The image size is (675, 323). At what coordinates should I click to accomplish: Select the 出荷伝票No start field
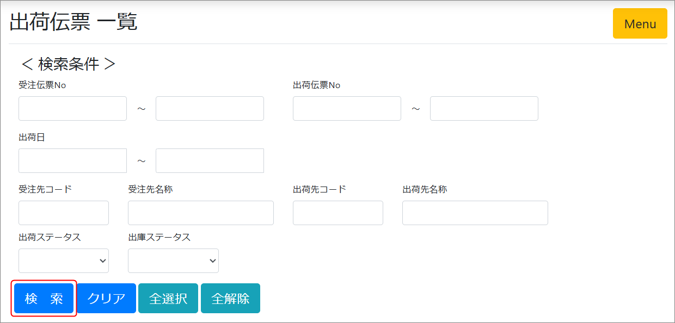click(347, 109)
